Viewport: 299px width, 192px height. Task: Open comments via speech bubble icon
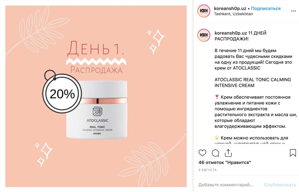(x=215, y=153)
